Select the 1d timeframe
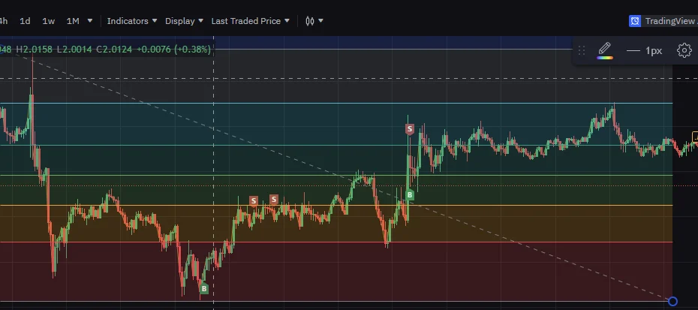The height and width of the screenshot is (310, 698). (25, 21)
